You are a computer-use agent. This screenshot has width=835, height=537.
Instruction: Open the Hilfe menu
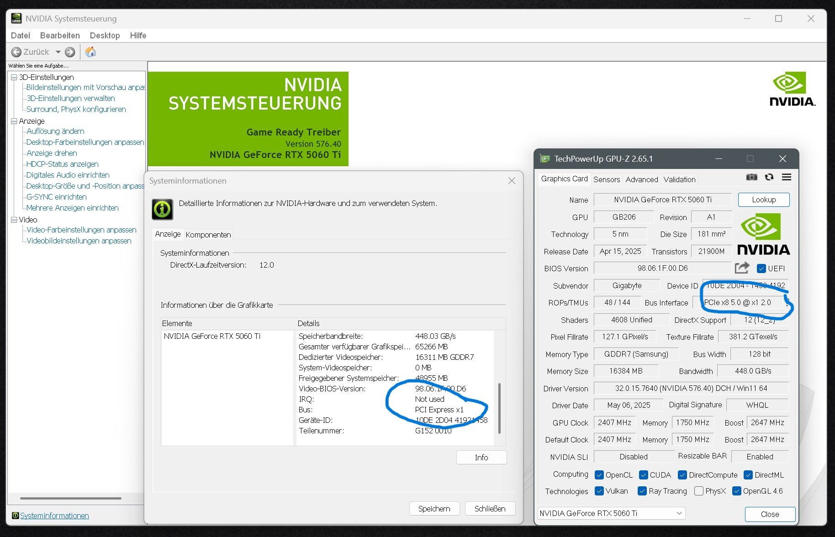(x=138, y=36)
